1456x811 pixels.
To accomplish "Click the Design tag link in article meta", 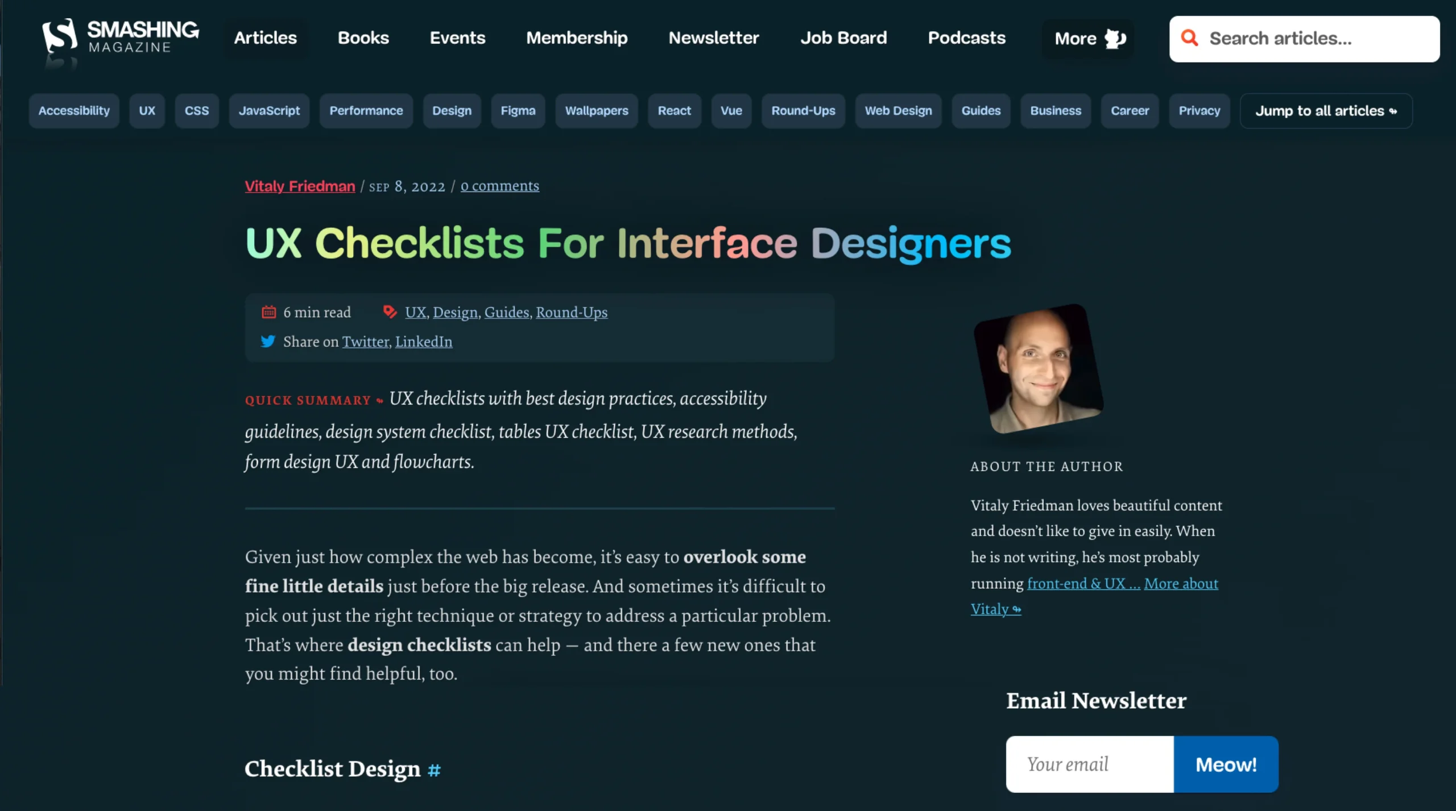I will [x=455, y=312].
